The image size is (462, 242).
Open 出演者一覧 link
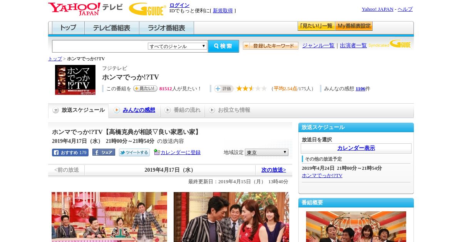tap(353, 46)
